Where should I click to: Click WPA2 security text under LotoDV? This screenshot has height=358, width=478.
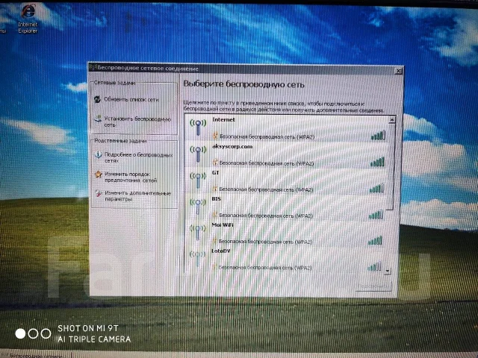coord(265,268)
